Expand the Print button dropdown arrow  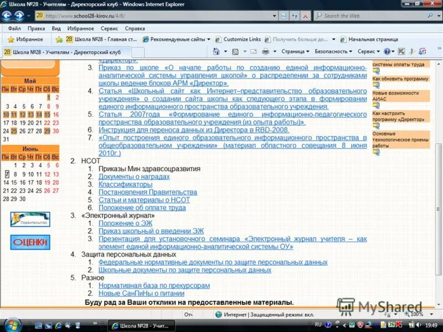274,51
